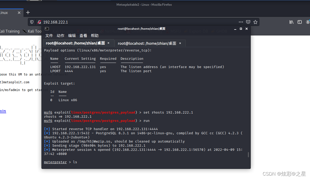Click 'Meterpreter session 4 opened' line
310x179 pixels.
(143, 152)
